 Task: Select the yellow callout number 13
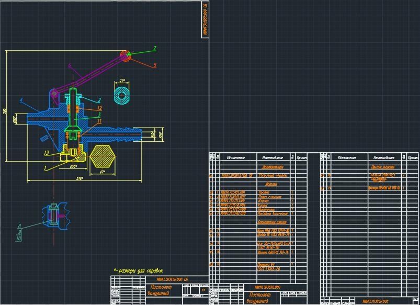point(47,153)
